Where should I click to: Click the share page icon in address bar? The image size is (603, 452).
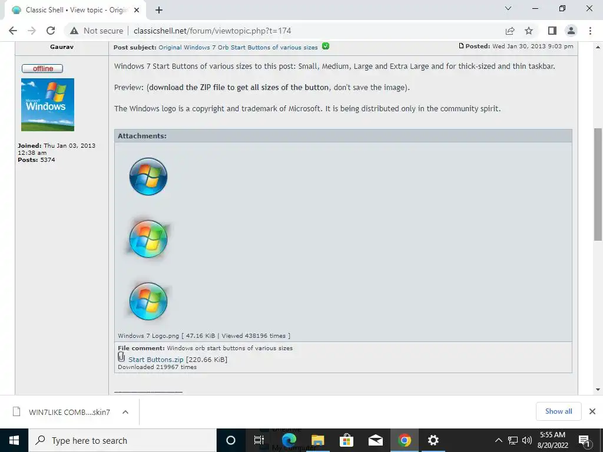point(510,31)
